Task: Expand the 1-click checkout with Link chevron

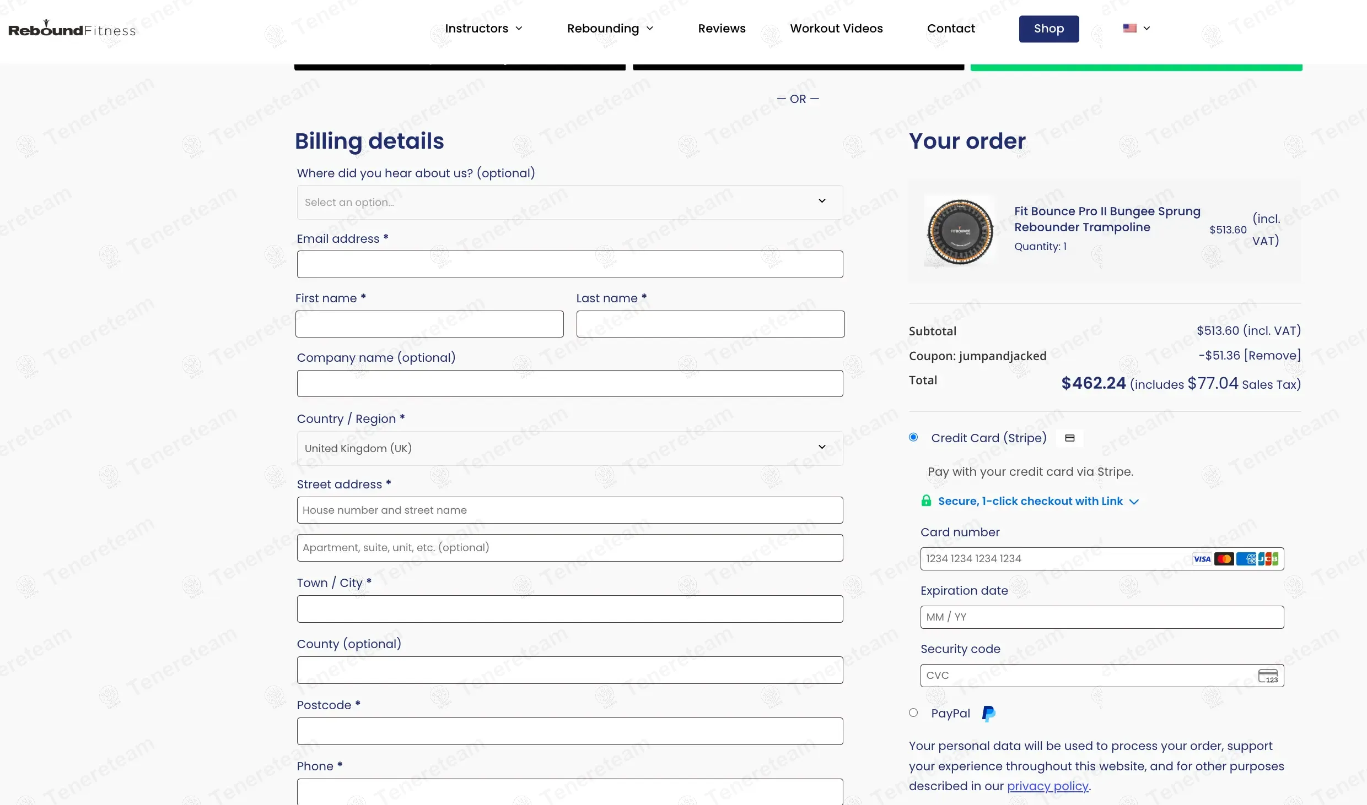Action: [1134, 502]
